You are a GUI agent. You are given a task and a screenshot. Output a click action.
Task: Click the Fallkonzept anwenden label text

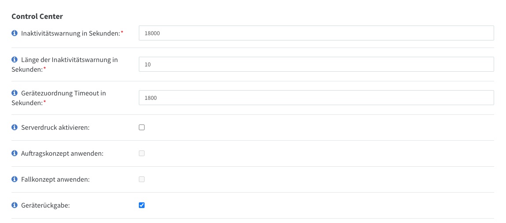click(56, 179)
